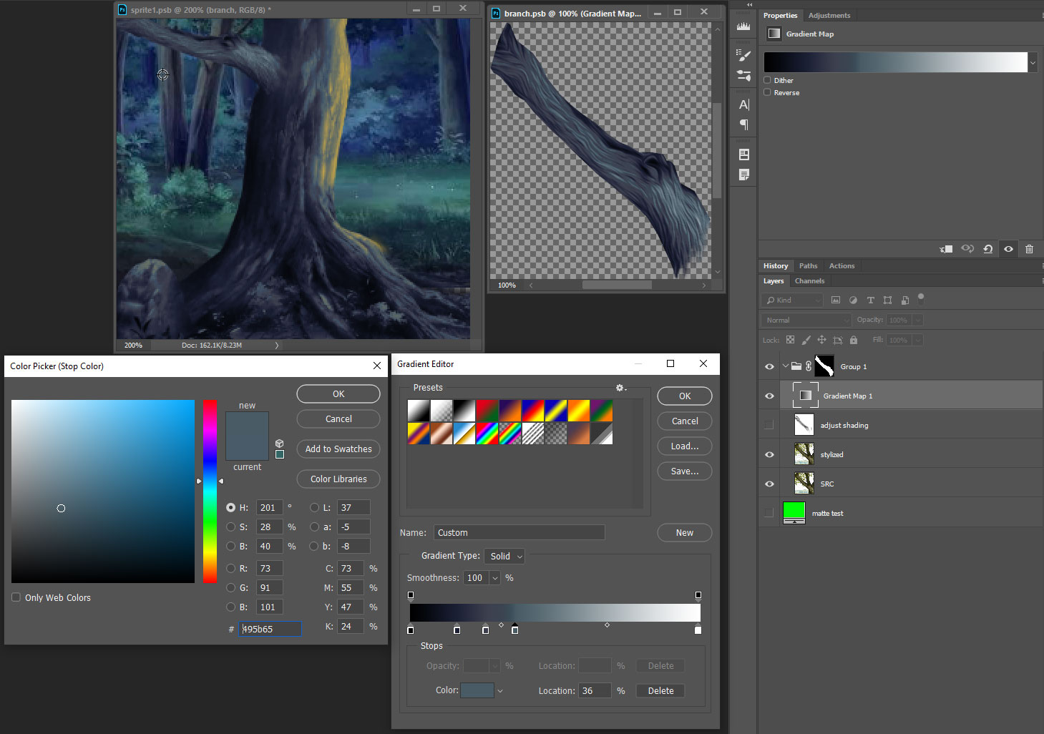Click the hex color input field
This screenshot has height=734, width=1044.
click(270, 629)
